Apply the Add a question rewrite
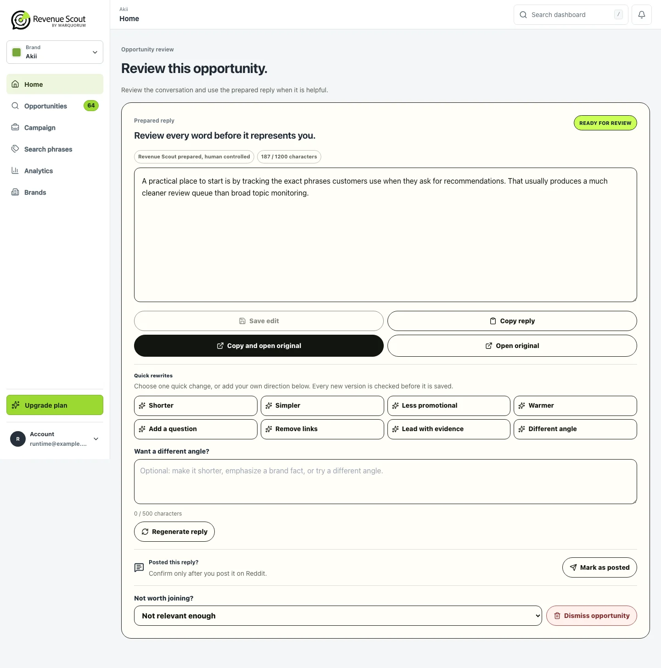 click(196, 429)
